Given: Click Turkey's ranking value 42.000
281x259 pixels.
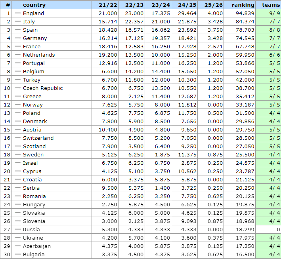Looking at the screenshot, I should [x=245, y=80].
